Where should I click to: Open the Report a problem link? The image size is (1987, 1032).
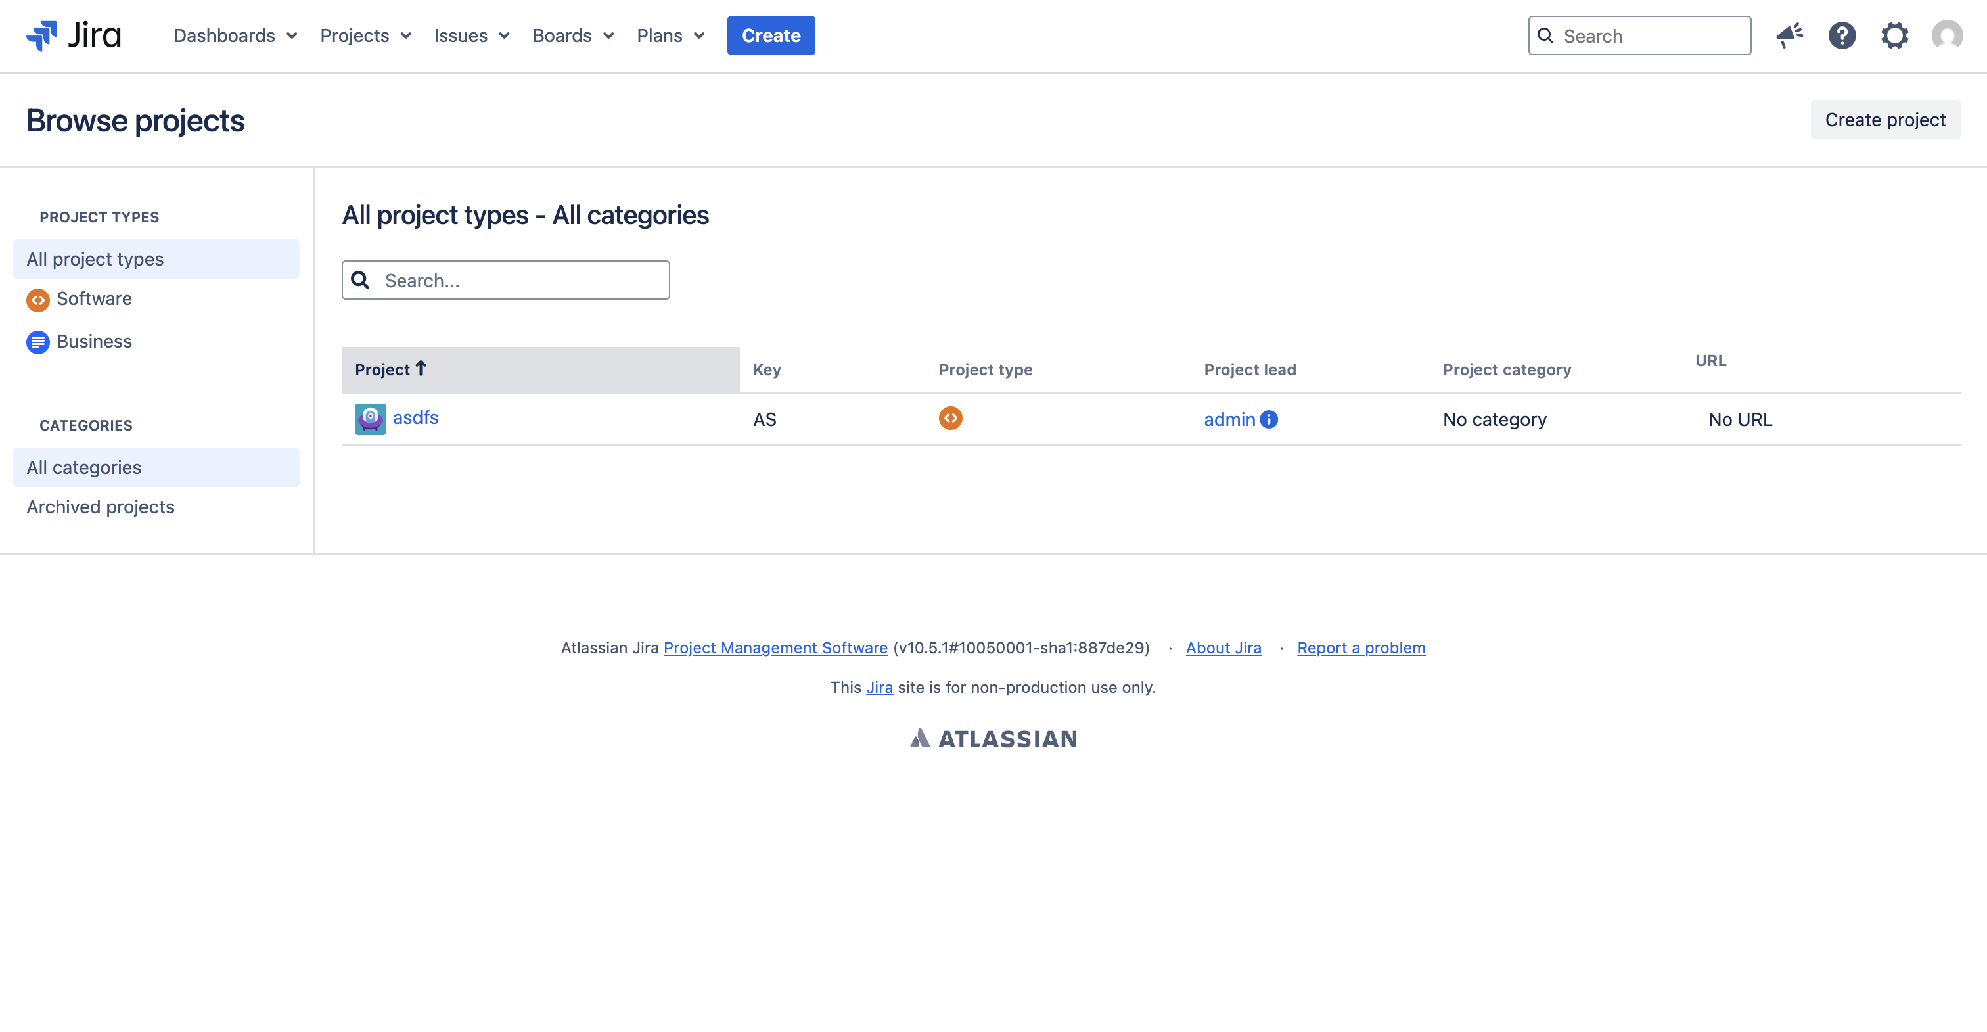[1361, 647]
